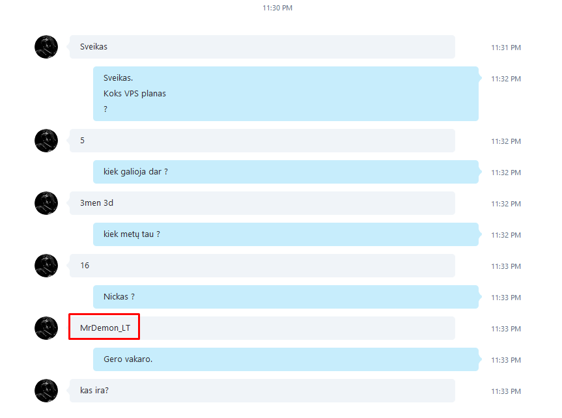
Task: Click the avatar beside "MrDemon_LT"
Action: click(46, 328)
